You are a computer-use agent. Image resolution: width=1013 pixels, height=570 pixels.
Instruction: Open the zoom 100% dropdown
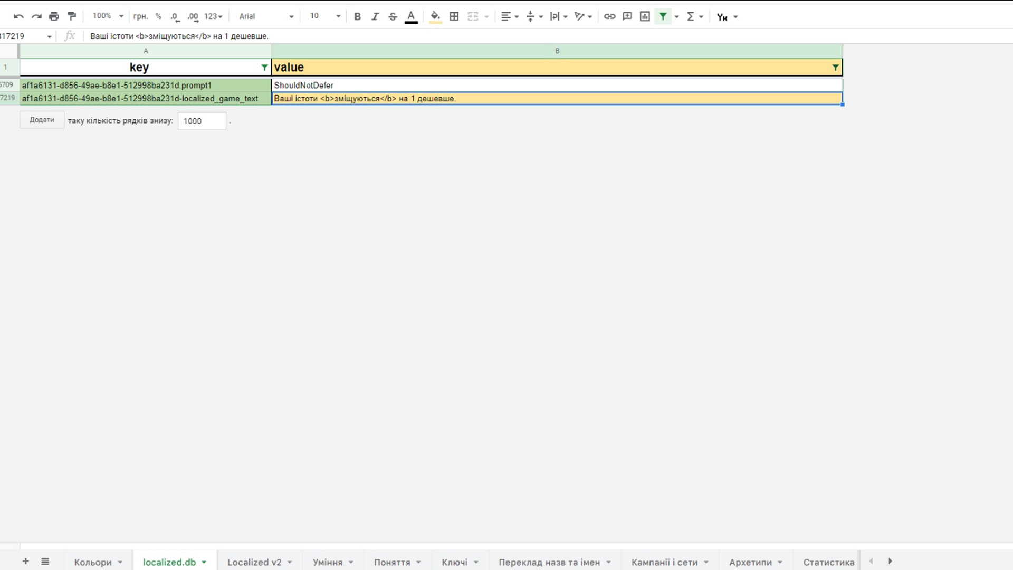tap(108, 16)
